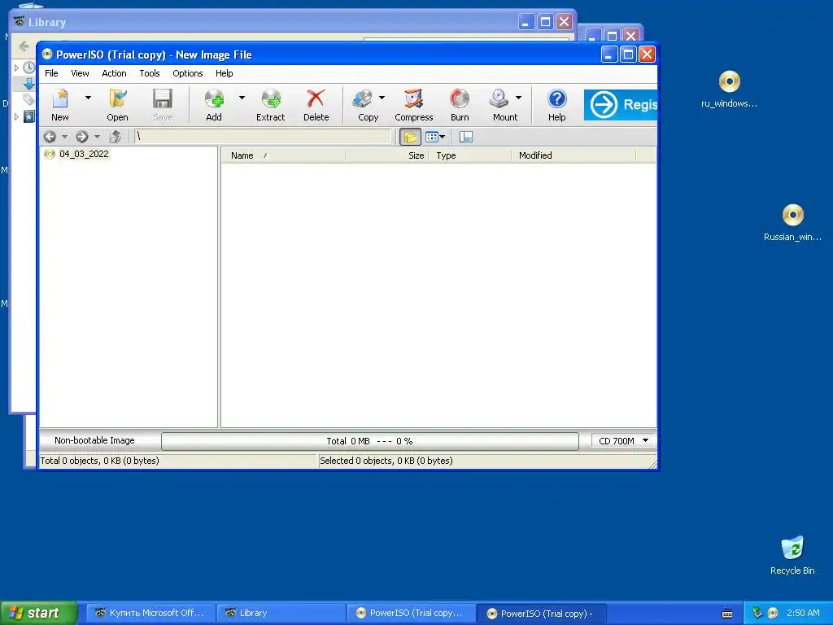Image resolution: width=833 pixels, height=625 pixels.
Task: Click the Extract toolbar icon
Action: (271, 105)
